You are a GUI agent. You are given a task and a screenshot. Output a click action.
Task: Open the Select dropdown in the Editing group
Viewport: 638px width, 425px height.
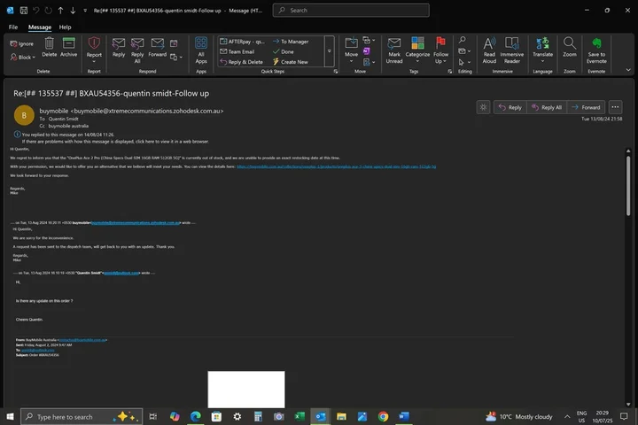coord(464,62)
